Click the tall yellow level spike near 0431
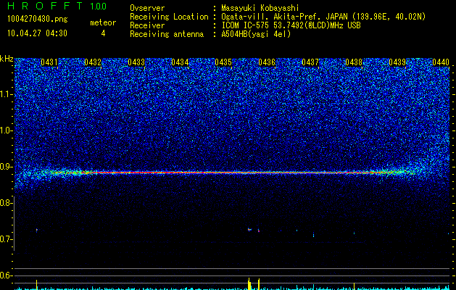Viewport: 456px width, 290px height. point(36,284)
